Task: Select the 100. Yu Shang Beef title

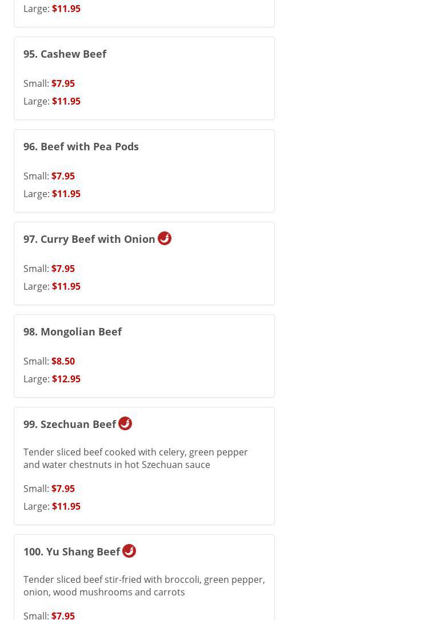Action: (71, 551)
